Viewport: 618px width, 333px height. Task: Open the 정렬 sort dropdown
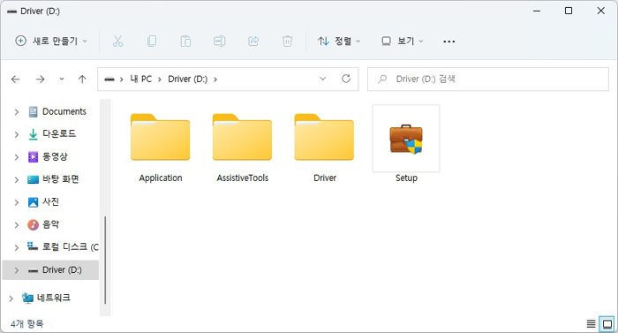tap(339, 41)
